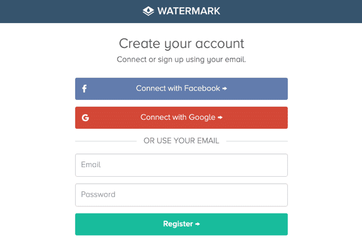Click the "Password" placeholder text
This screenshot has width=362, height=244.
pos(98,195)
